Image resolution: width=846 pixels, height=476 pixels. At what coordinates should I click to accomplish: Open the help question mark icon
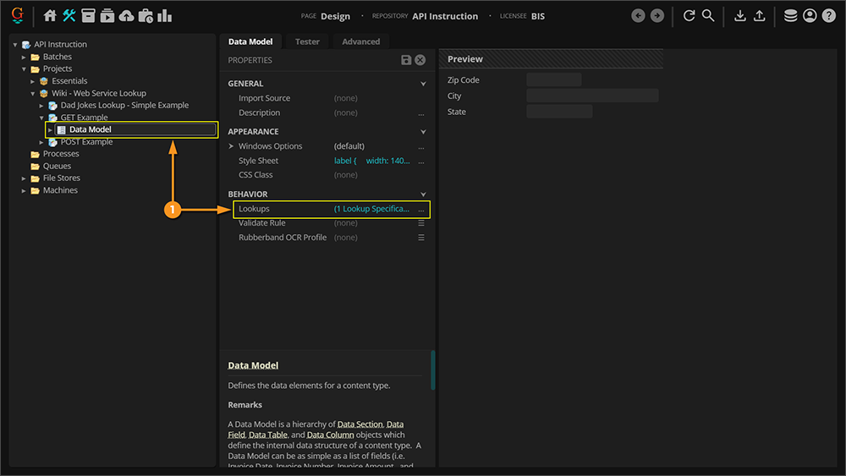tap(828, 15)
